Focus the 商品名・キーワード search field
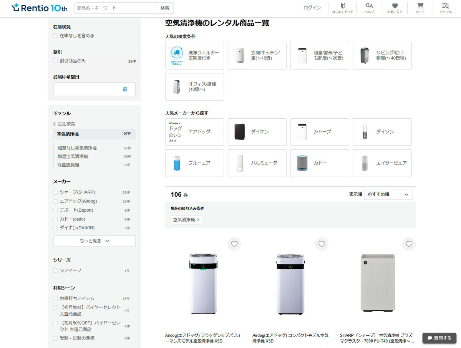Viewport: 461px width, 348px height. click(115, 8)
